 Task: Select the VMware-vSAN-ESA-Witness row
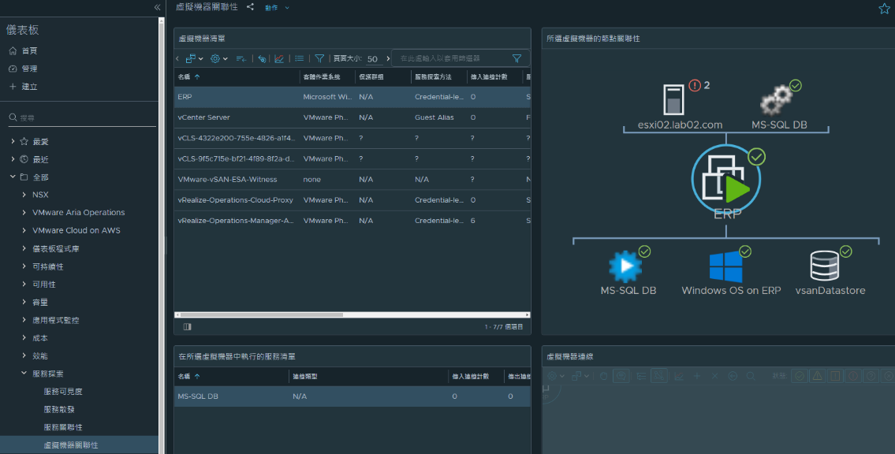[352, 179]
